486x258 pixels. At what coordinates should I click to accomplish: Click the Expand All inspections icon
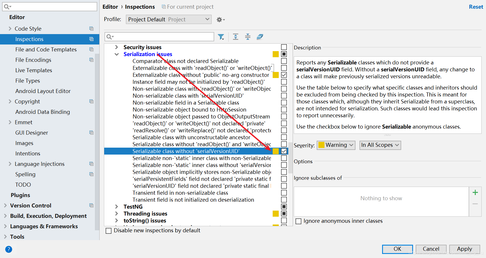[x=236, y=37]
